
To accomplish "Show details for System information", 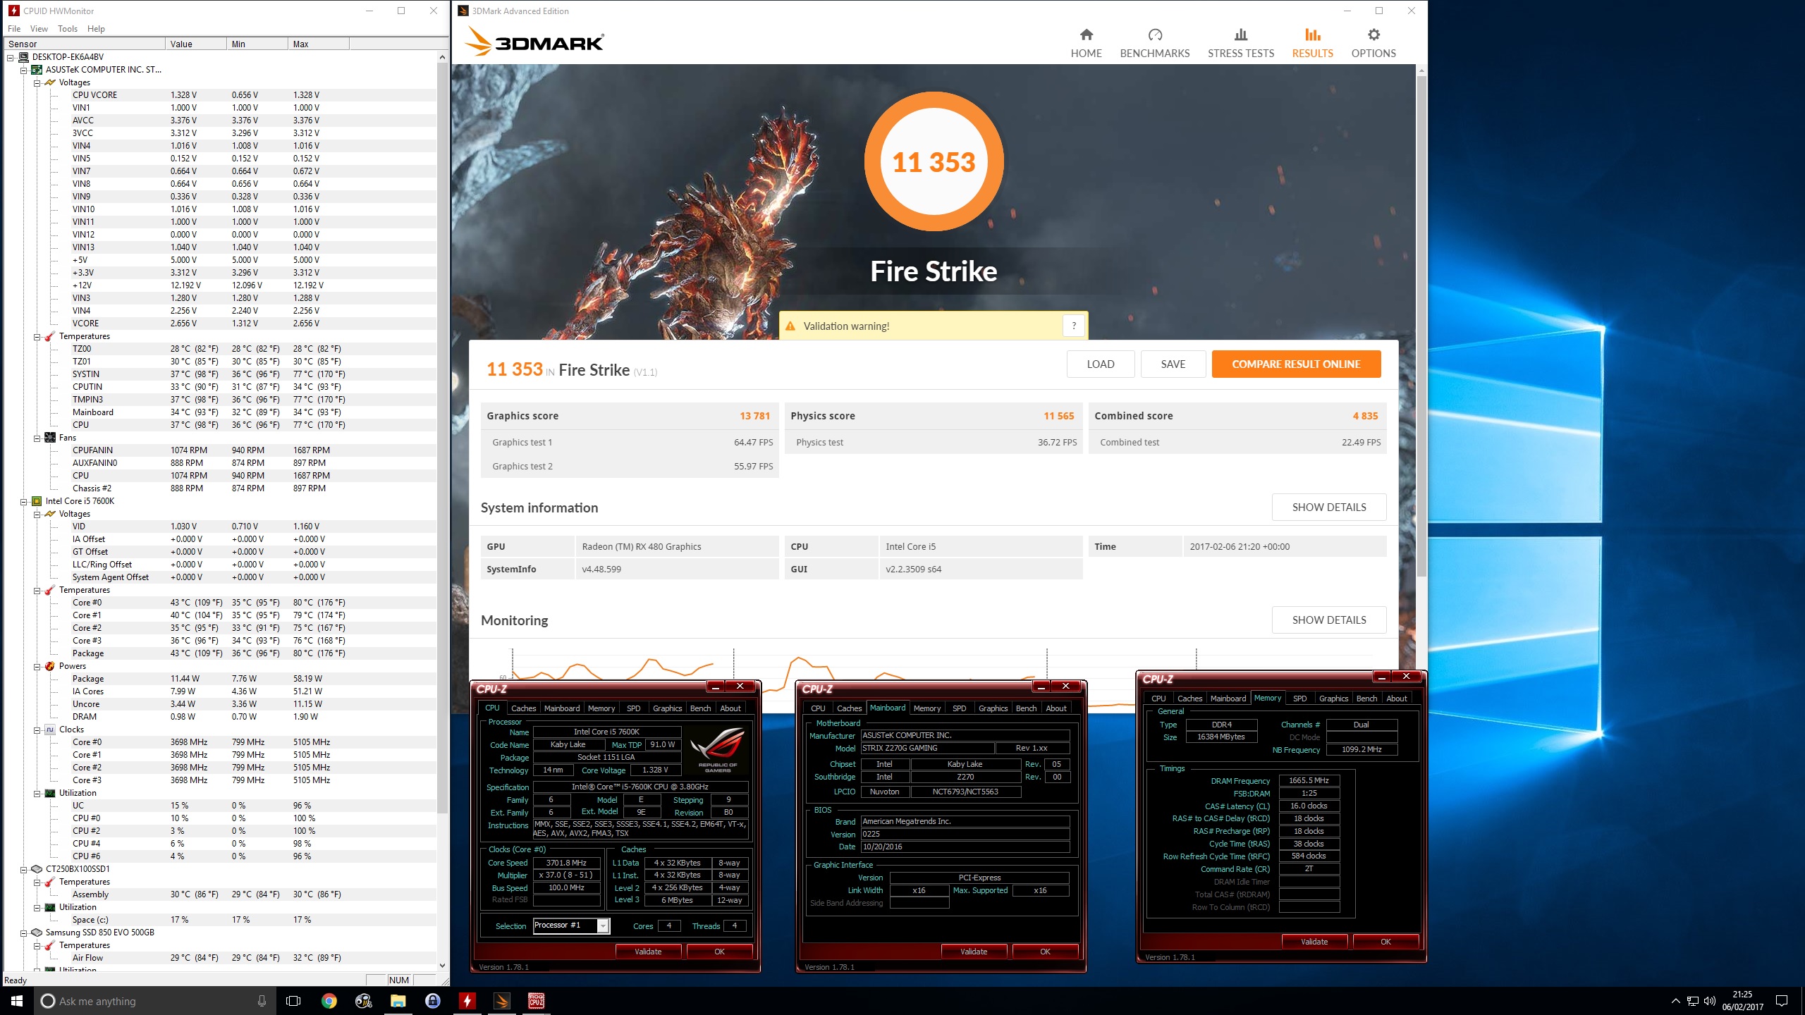I will pos(1328,508).
